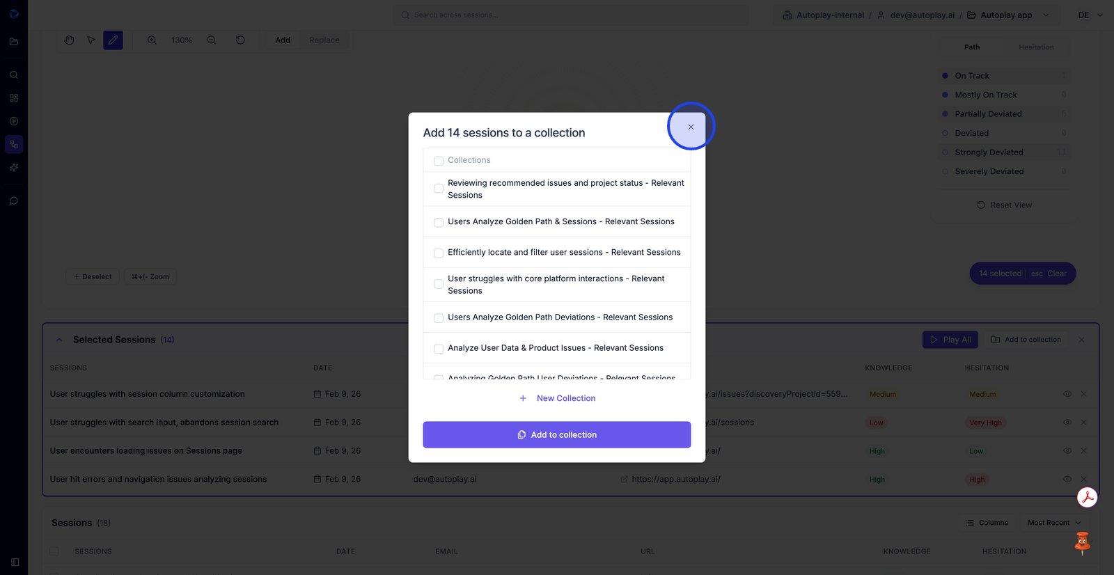
Task: Toggle eye icon for session column customization row
Action: click(x=1067, y=394)
